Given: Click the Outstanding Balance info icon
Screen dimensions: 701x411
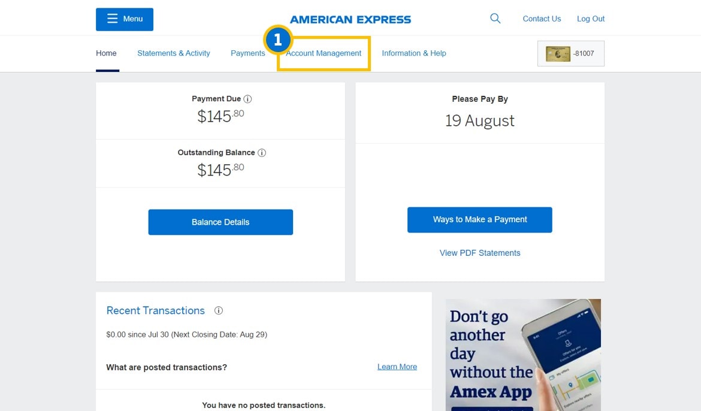Looking at the screenshot, I should coord(262,152).
